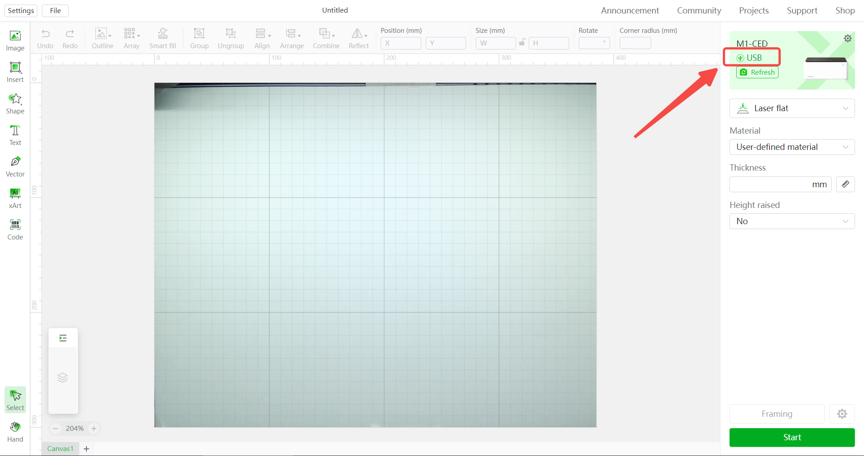This screenshot has height=456, width=864.
Task: Open the xArt AI tool
Action: [x=15, y=198]
